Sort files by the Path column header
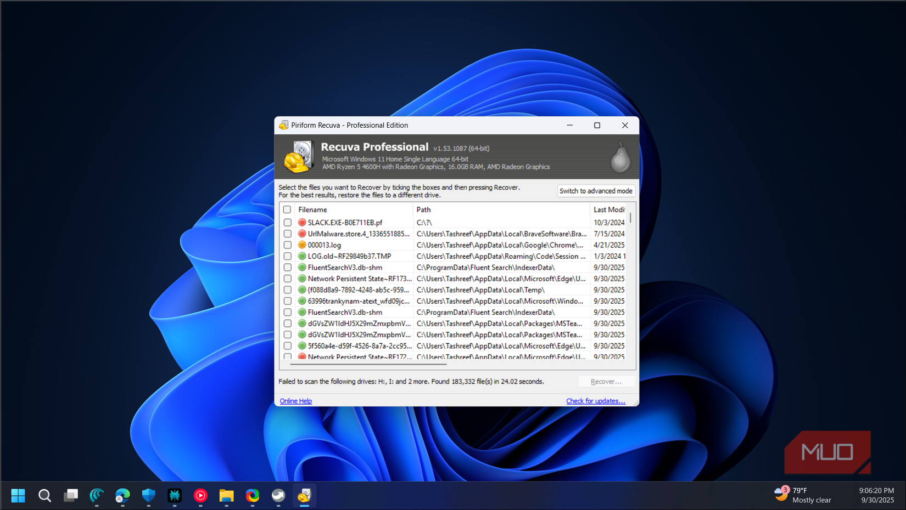This screenshot has width=906, height=510. click(423, 209)
